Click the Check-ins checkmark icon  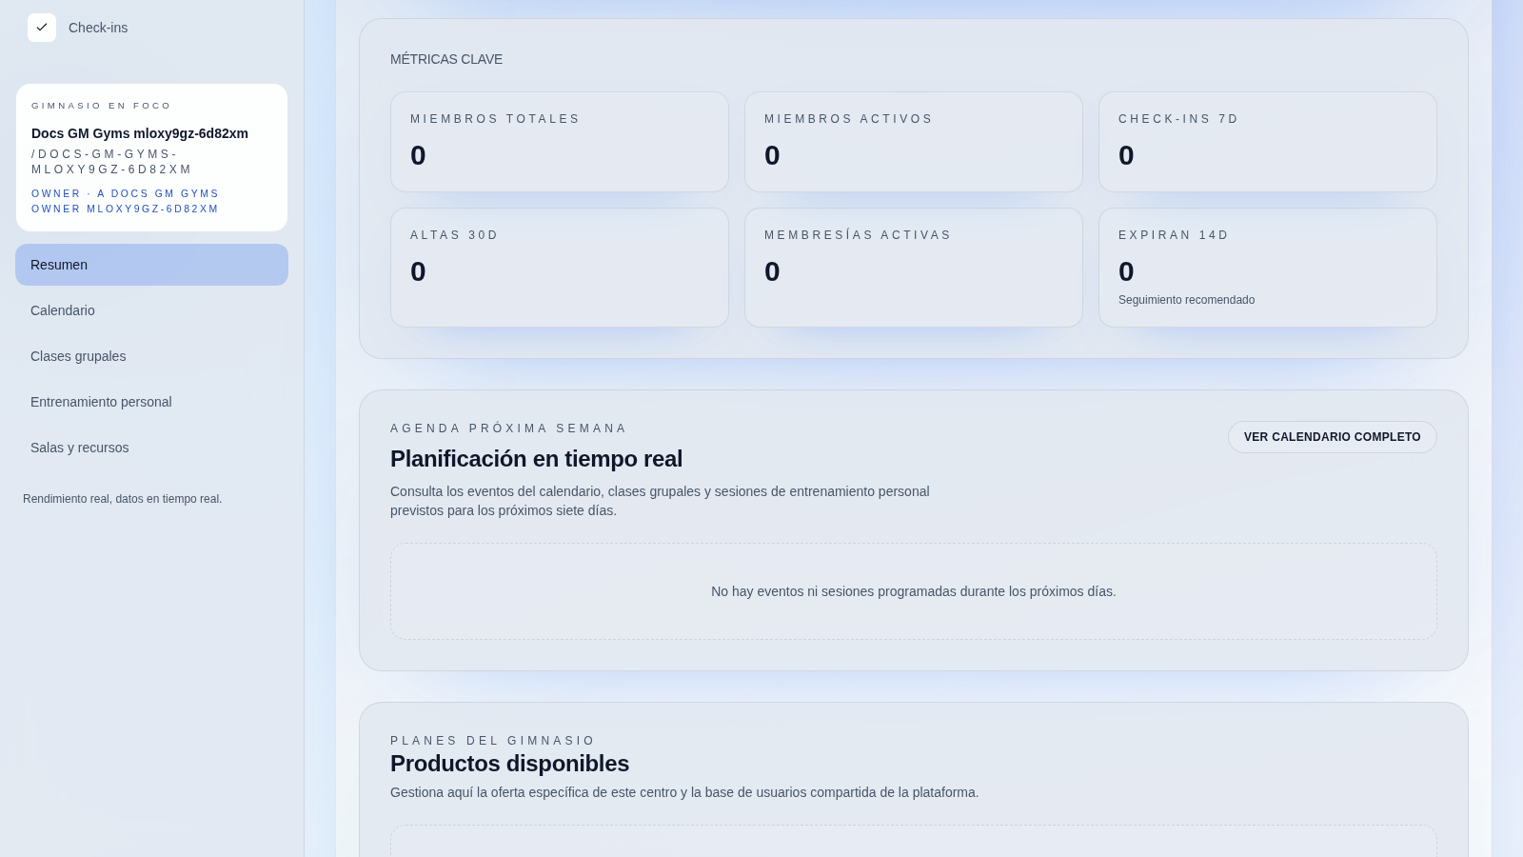pos(42,28)
